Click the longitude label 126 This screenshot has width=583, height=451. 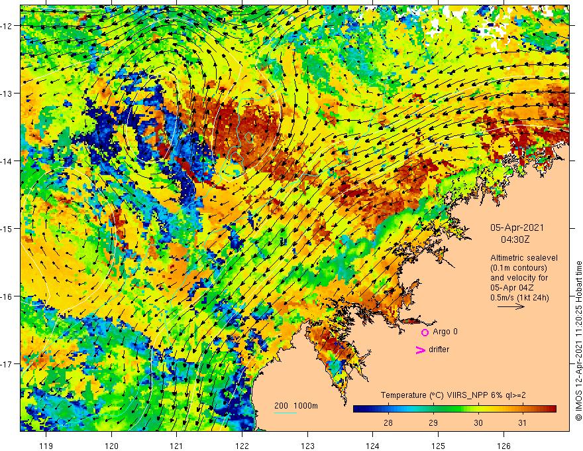click(x=503, y=446)
